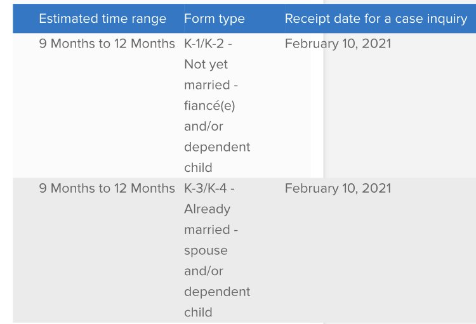Click February 10, 2021 in K-1/K-2 row
Screen dimensions: 476x324
(338, 44)
